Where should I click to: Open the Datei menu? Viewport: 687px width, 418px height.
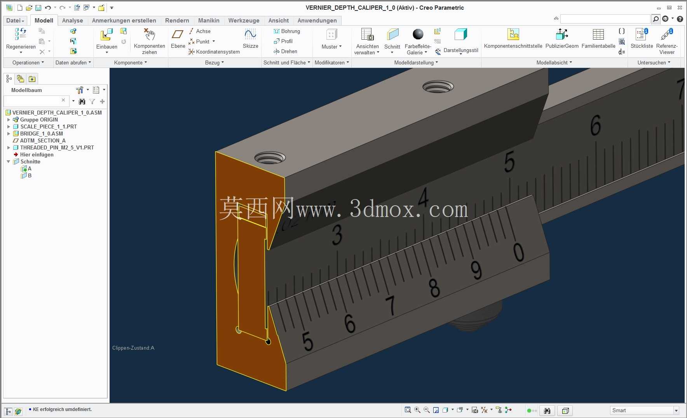point(15,21)
